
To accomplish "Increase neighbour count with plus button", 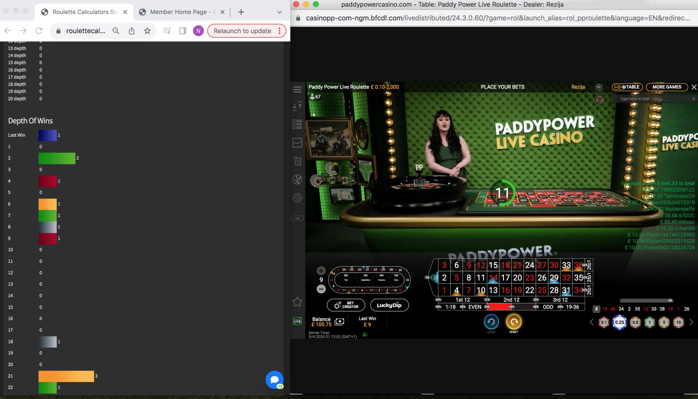I will pos(321,271).
